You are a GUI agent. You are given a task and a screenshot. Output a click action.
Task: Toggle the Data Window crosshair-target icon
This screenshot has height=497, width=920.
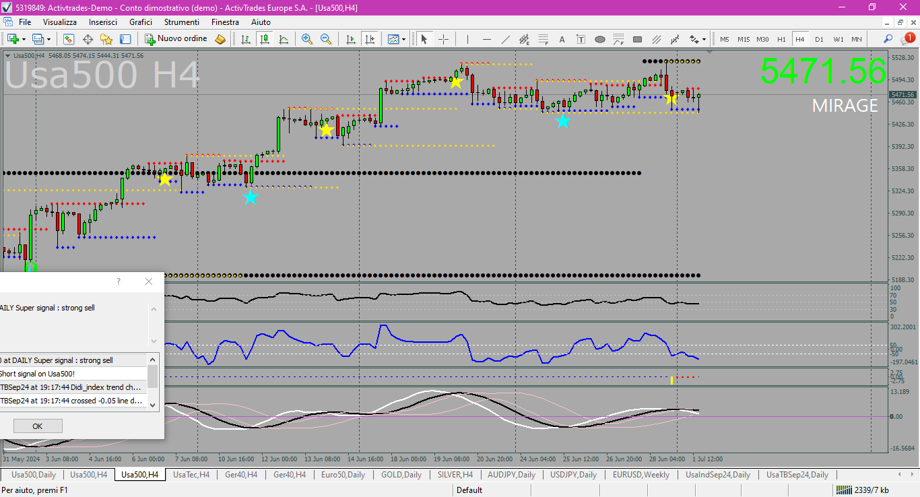click(88, 39)
